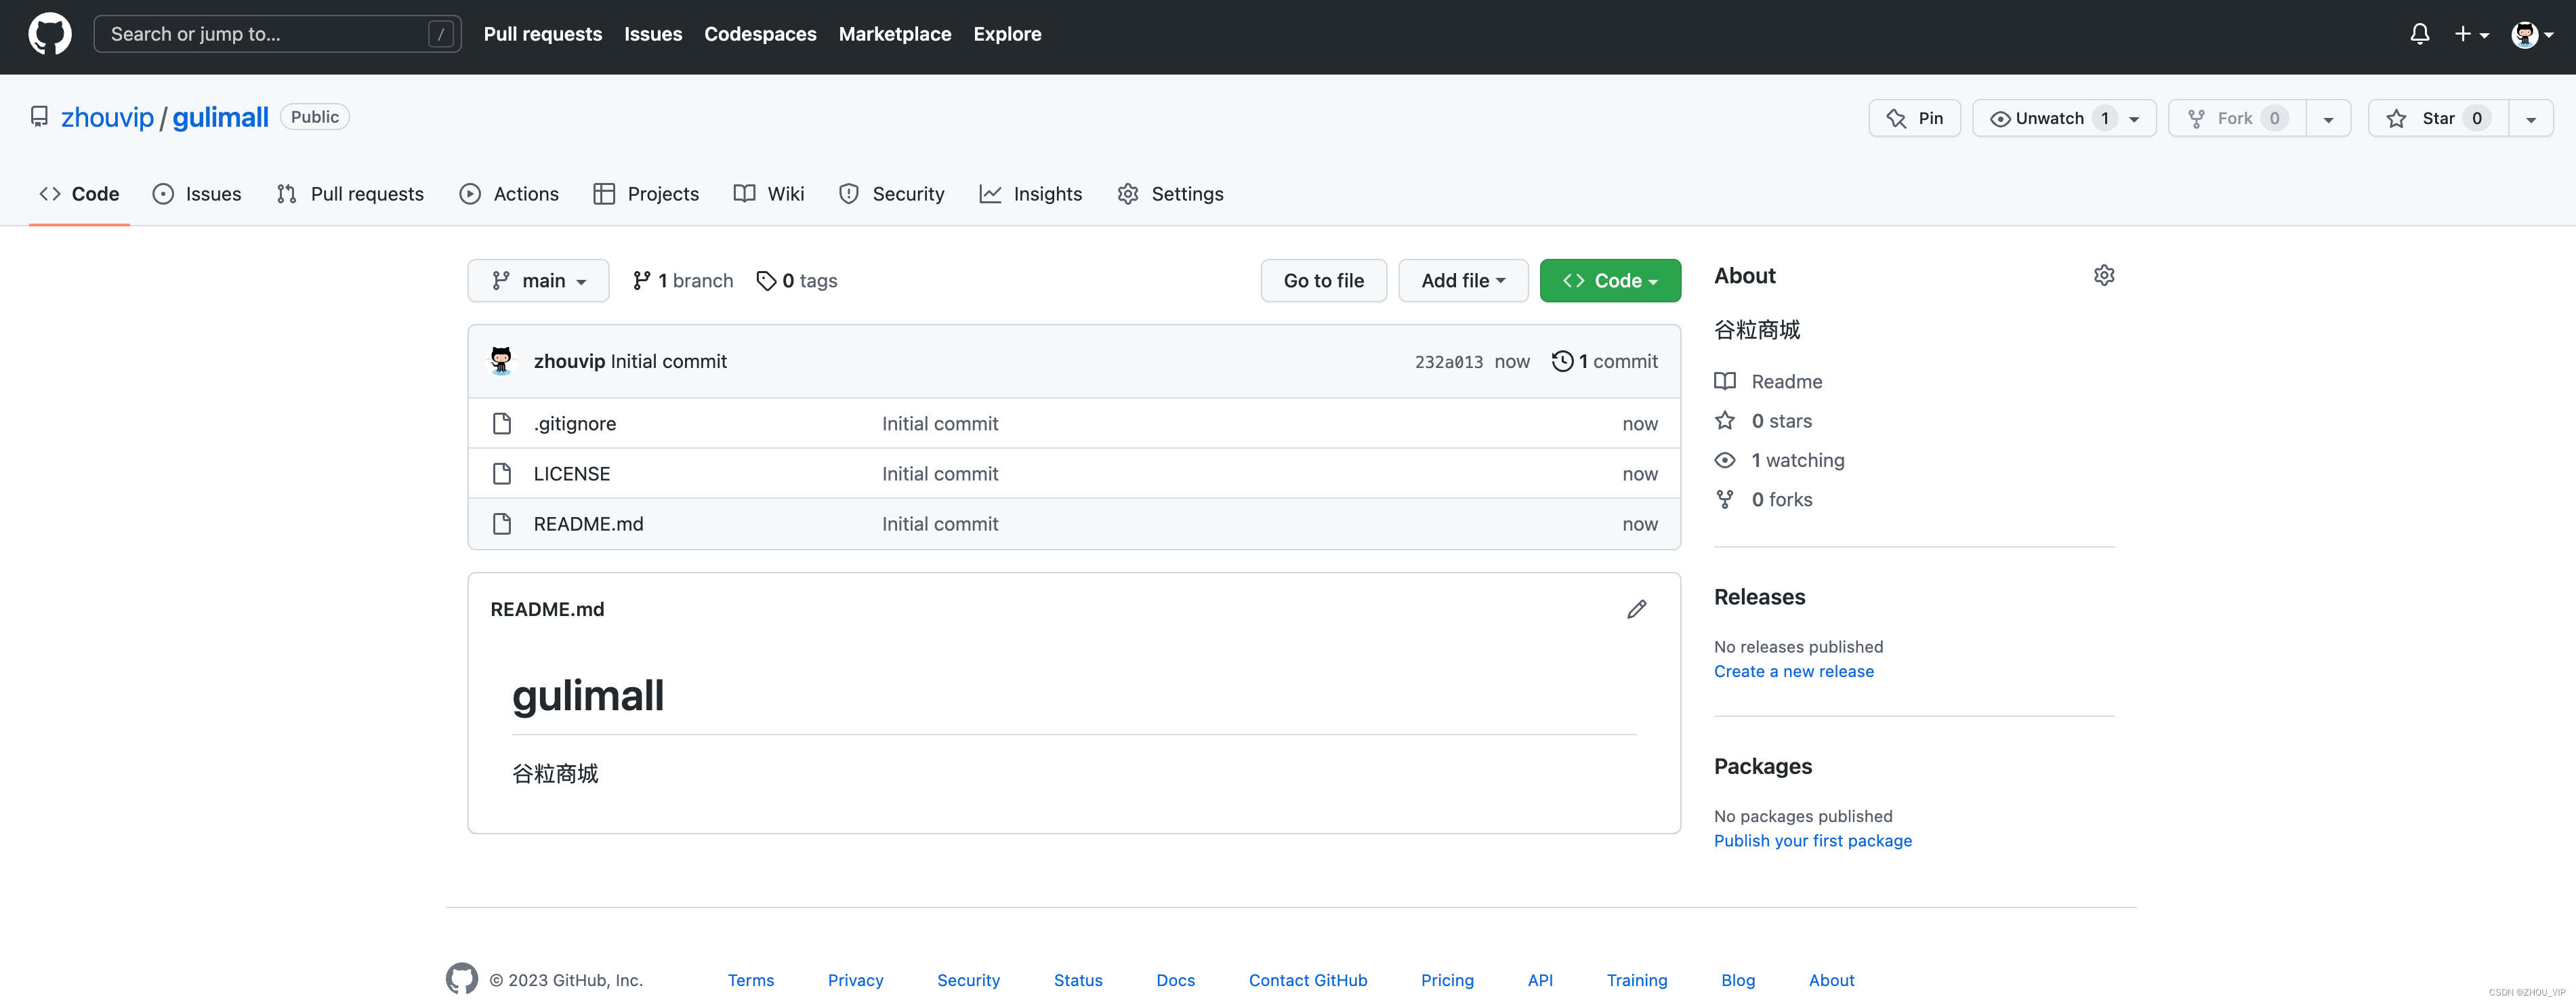Star the gulimall repository
This screenshot has width=2576, height=1003.
[2437, 117]
